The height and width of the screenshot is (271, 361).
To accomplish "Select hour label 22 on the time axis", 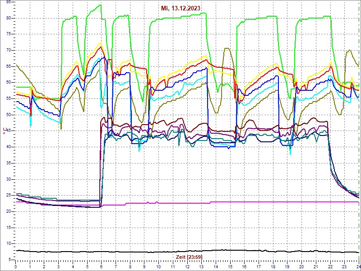I will click(331, 266).
